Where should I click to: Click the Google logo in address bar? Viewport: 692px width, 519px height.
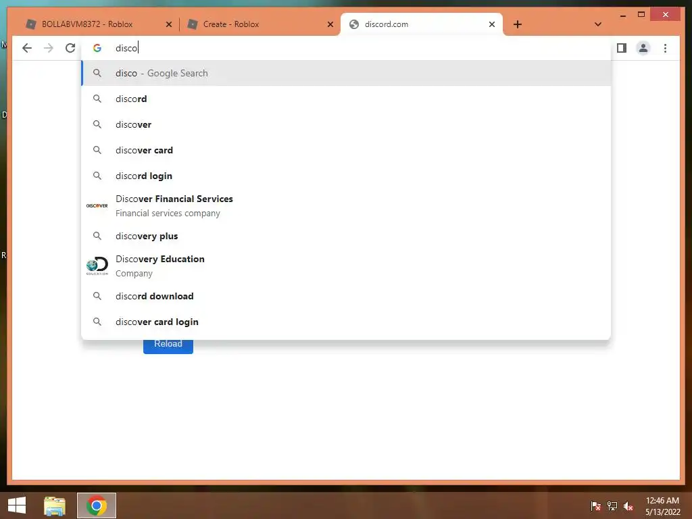coord(97,48)
